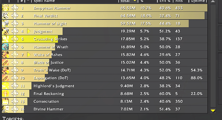Click scrollbar up arrow at top

click(213, 1)
